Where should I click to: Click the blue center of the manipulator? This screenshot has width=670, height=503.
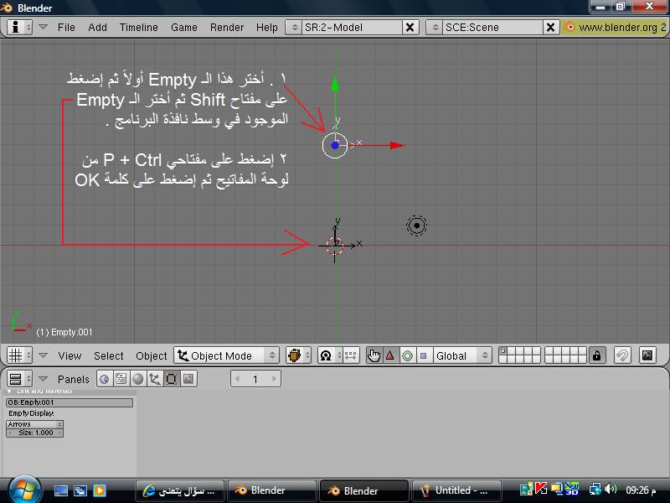tap(335, 145)
